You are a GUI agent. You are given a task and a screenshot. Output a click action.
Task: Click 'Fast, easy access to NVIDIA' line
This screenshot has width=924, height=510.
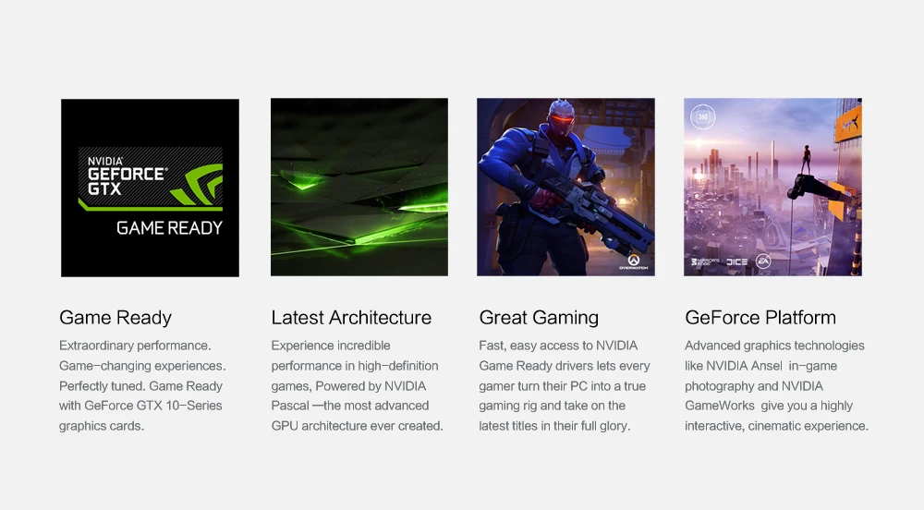pyautogui.click(x=559, y=346)
